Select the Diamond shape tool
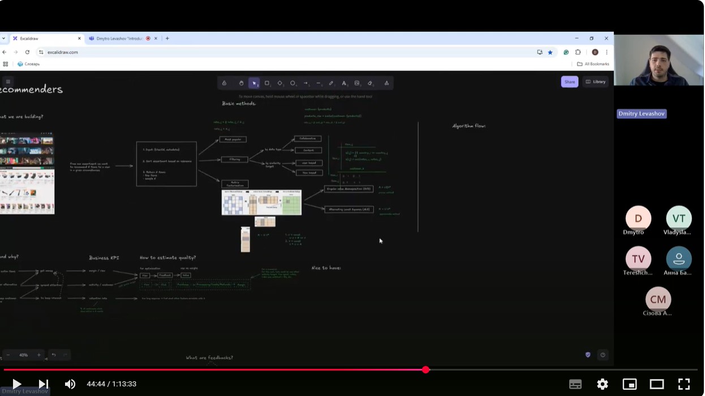705x396 pixels. pyautogui.click(x=280, y=83)
